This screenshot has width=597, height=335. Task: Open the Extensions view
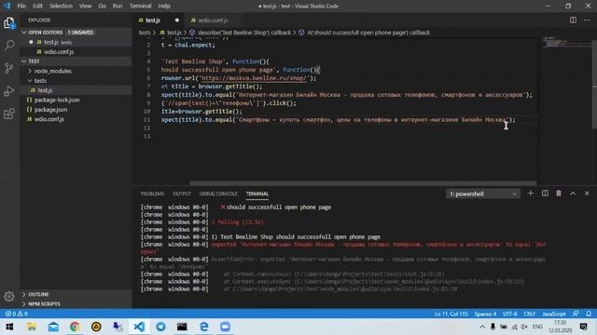click(x=9, y=114)
